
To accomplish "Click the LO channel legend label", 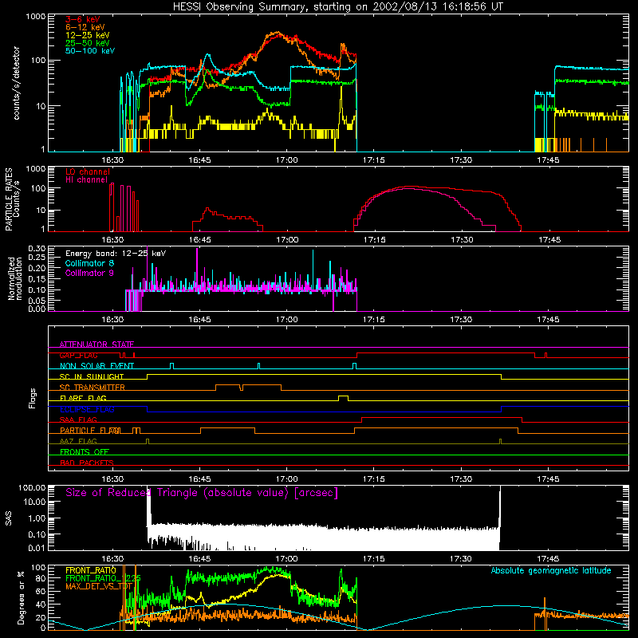I will 88,172.
